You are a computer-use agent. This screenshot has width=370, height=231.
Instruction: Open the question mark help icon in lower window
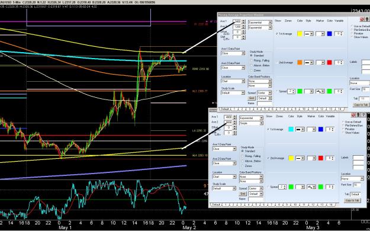pyautogui.click(x=363, y=115)
